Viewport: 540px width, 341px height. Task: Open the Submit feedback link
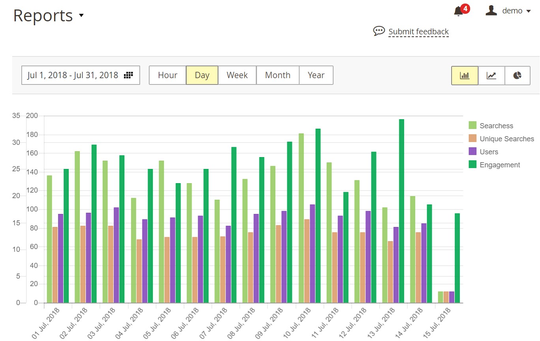pyautogui.click(x=418, y=32)
